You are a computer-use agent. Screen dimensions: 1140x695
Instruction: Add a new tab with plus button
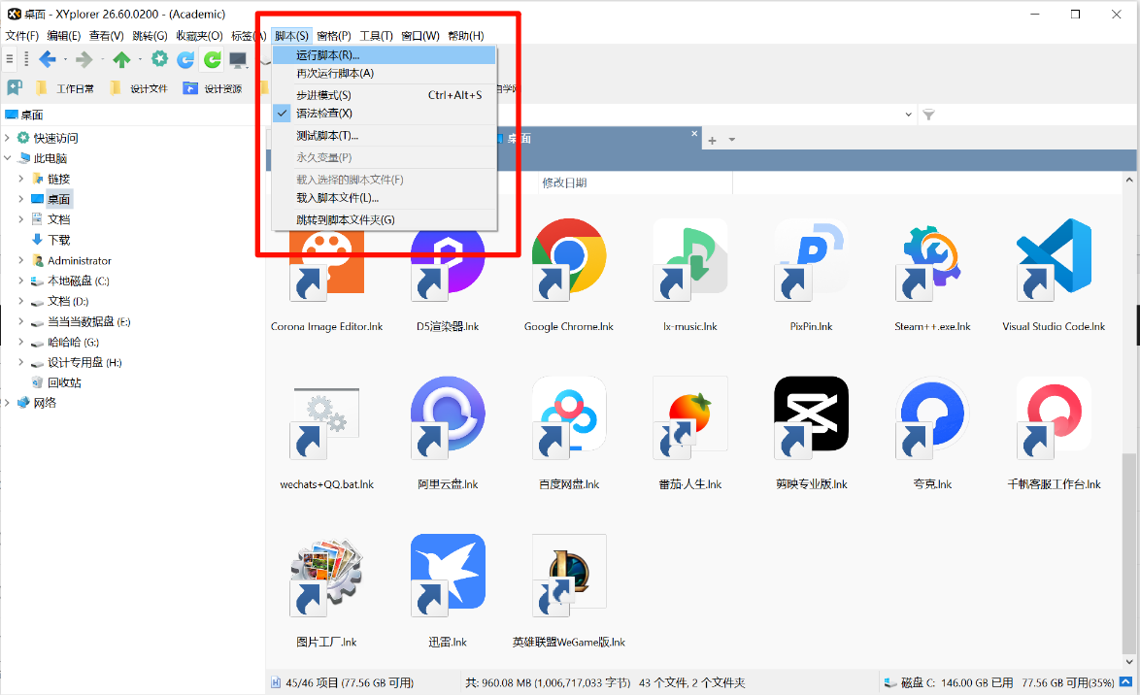(713, 140)
